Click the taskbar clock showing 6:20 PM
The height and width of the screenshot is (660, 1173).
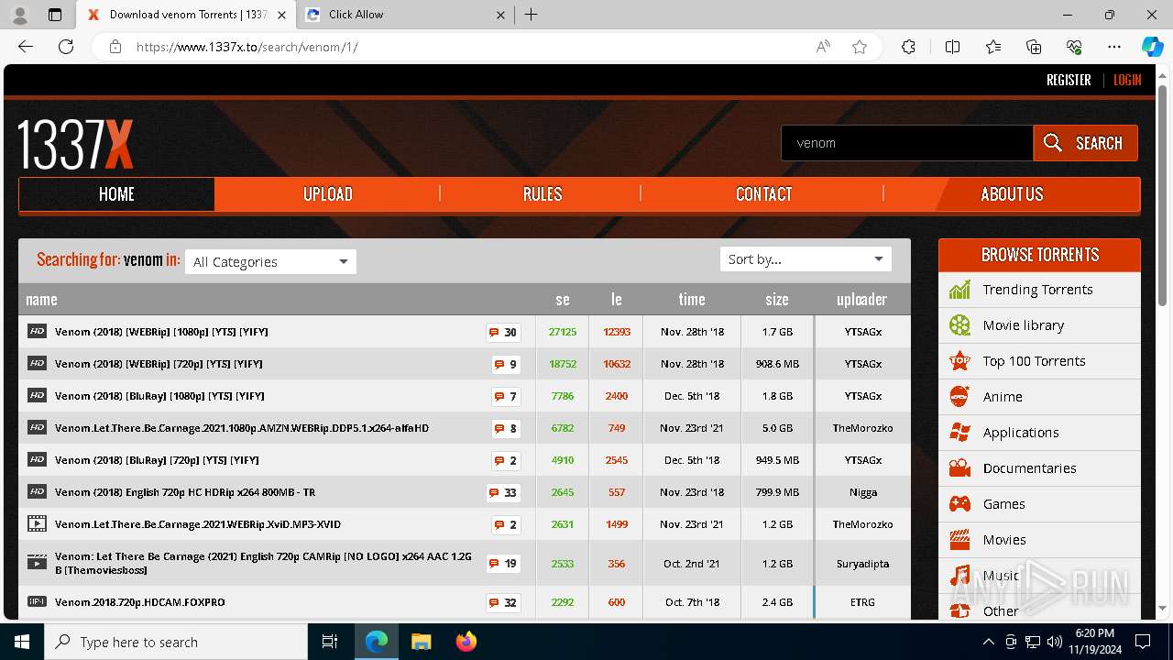[1094, 642]
